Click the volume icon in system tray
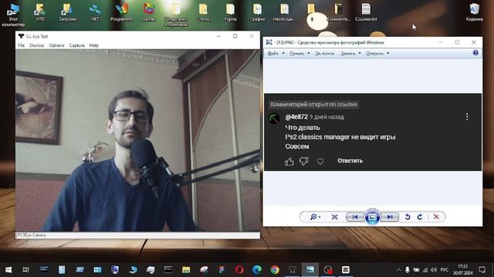494x277 pixels. click(434, 270)
